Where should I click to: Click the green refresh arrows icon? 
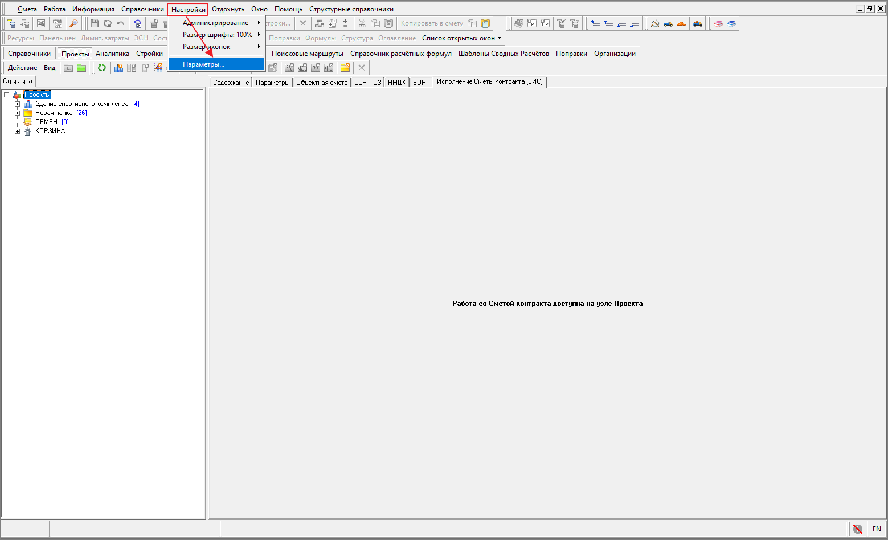click(102, 68)
